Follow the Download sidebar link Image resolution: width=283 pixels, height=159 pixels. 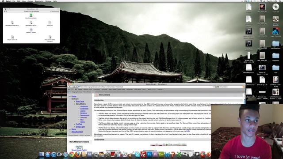(x=84, y=117)
